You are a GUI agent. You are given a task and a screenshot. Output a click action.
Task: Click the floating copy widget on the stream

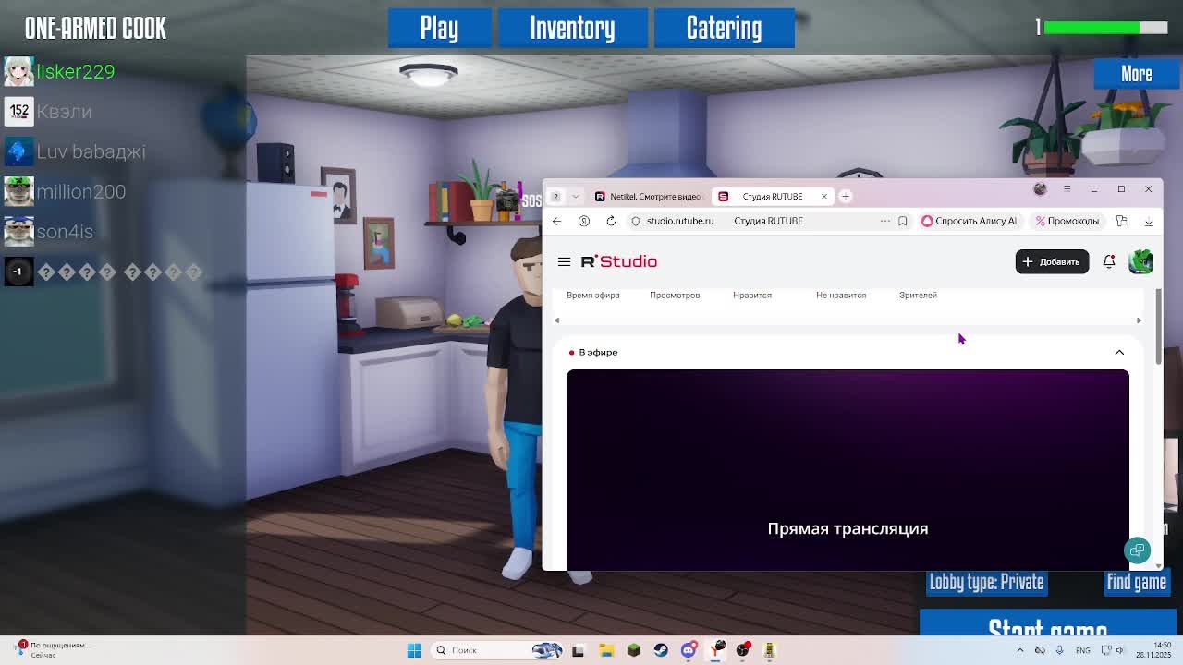pyautogui.click(x=1137, y=550)
